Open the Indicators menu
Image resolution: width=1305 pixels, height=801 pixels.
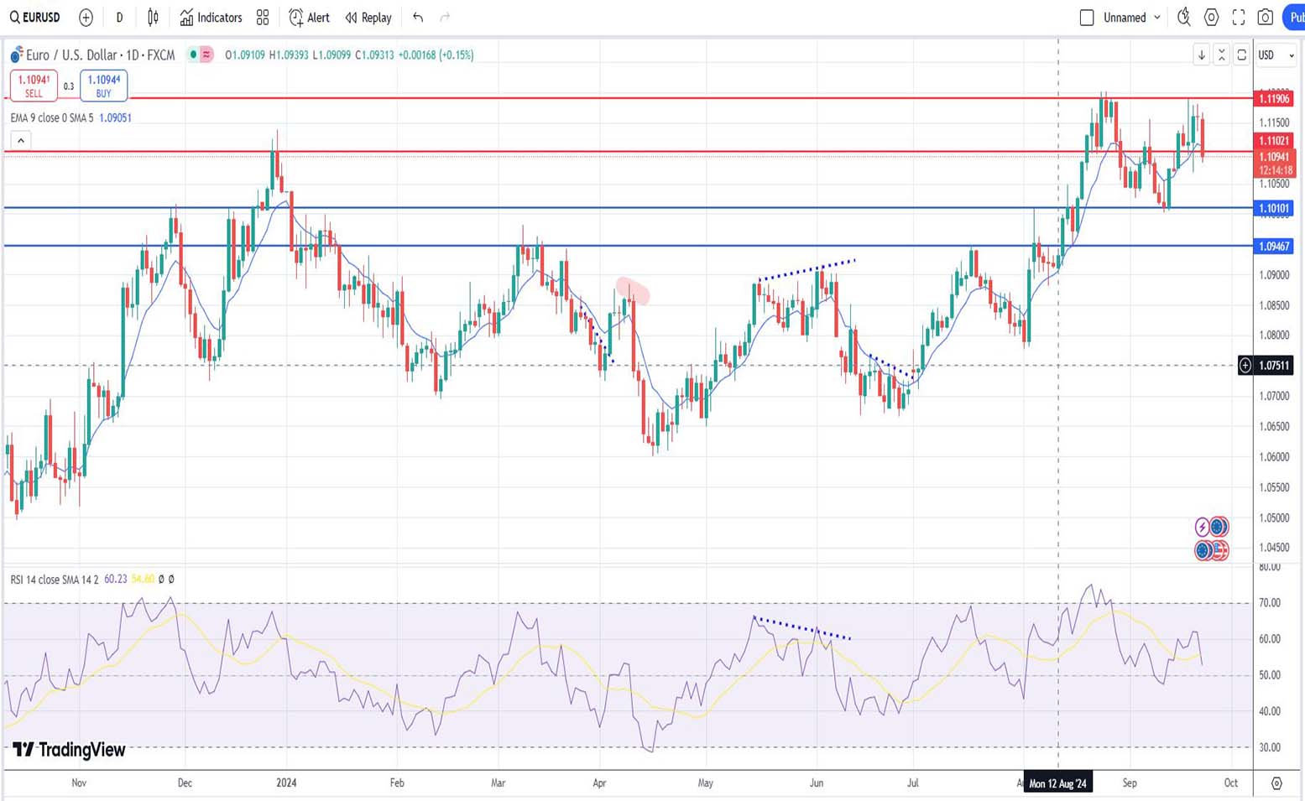pos(211,18)
